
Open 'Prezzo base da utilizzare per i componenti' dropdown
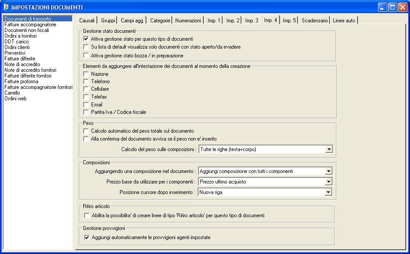(x=329, y=182)
